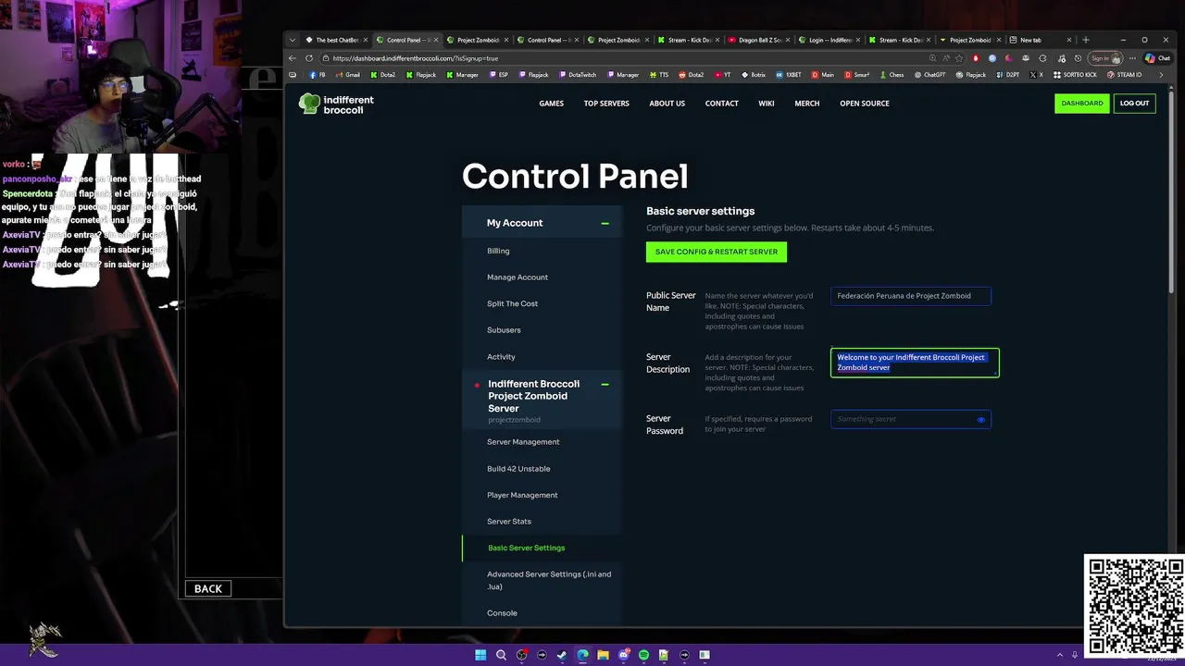Click the LOG OUT button
Screen dimensions: 1185x666
1134,104
